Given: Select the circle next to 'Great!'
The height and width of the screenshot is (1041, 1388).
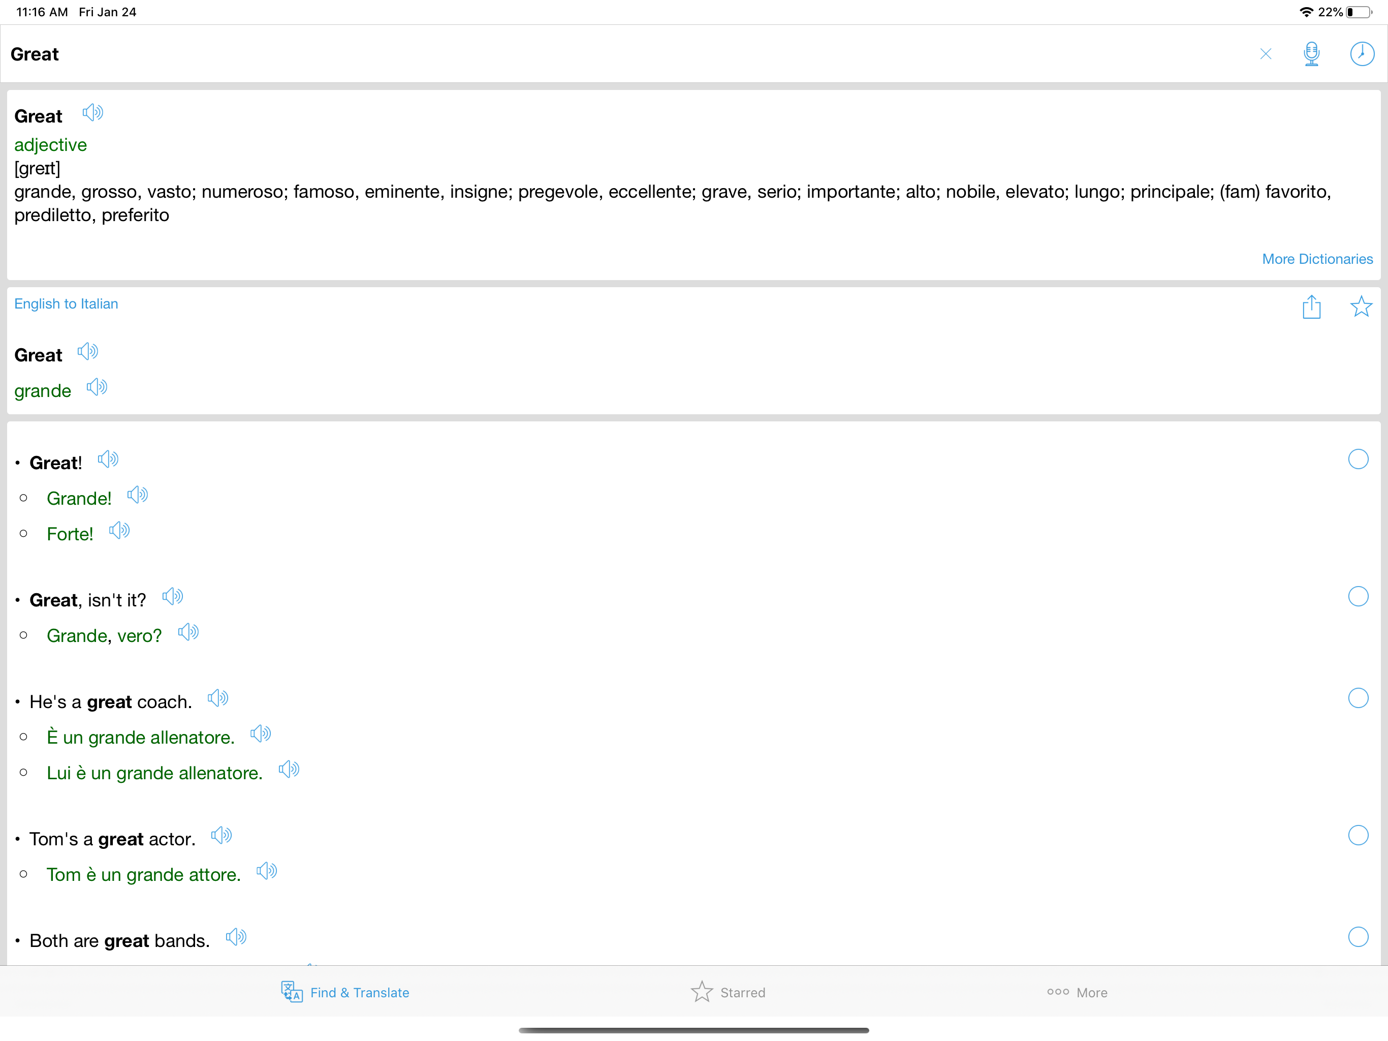Looking at the screenshot, I should click(x=1357, y=460).
